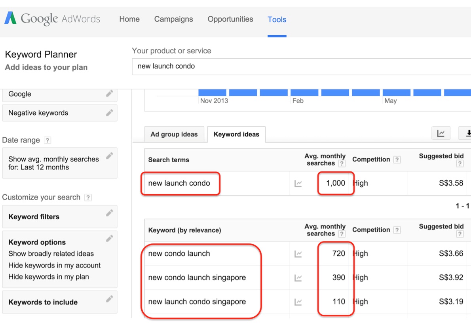Switch to the Ad group ideas tab
The image size is (471, 323).
pyautogui.click(x=174, y=134)
